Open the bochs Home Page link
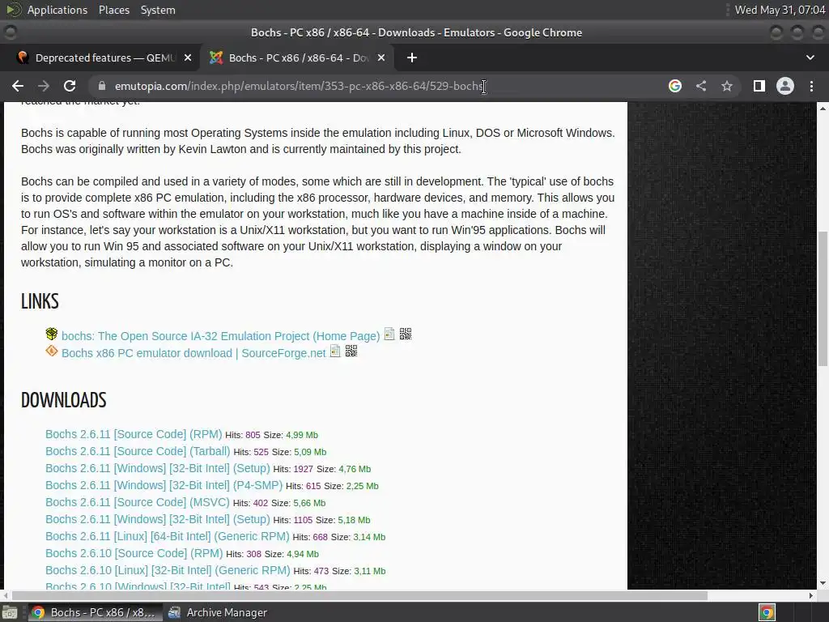Image resolution: width=829 pixels, height=622 pixels. (220, 336)
